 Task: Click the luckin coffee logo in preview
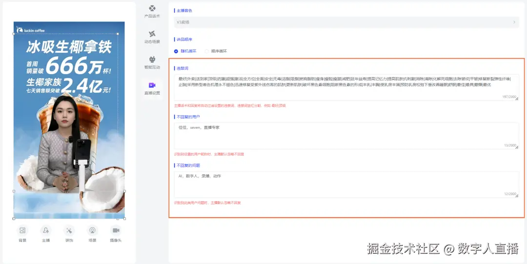point(31,30)
